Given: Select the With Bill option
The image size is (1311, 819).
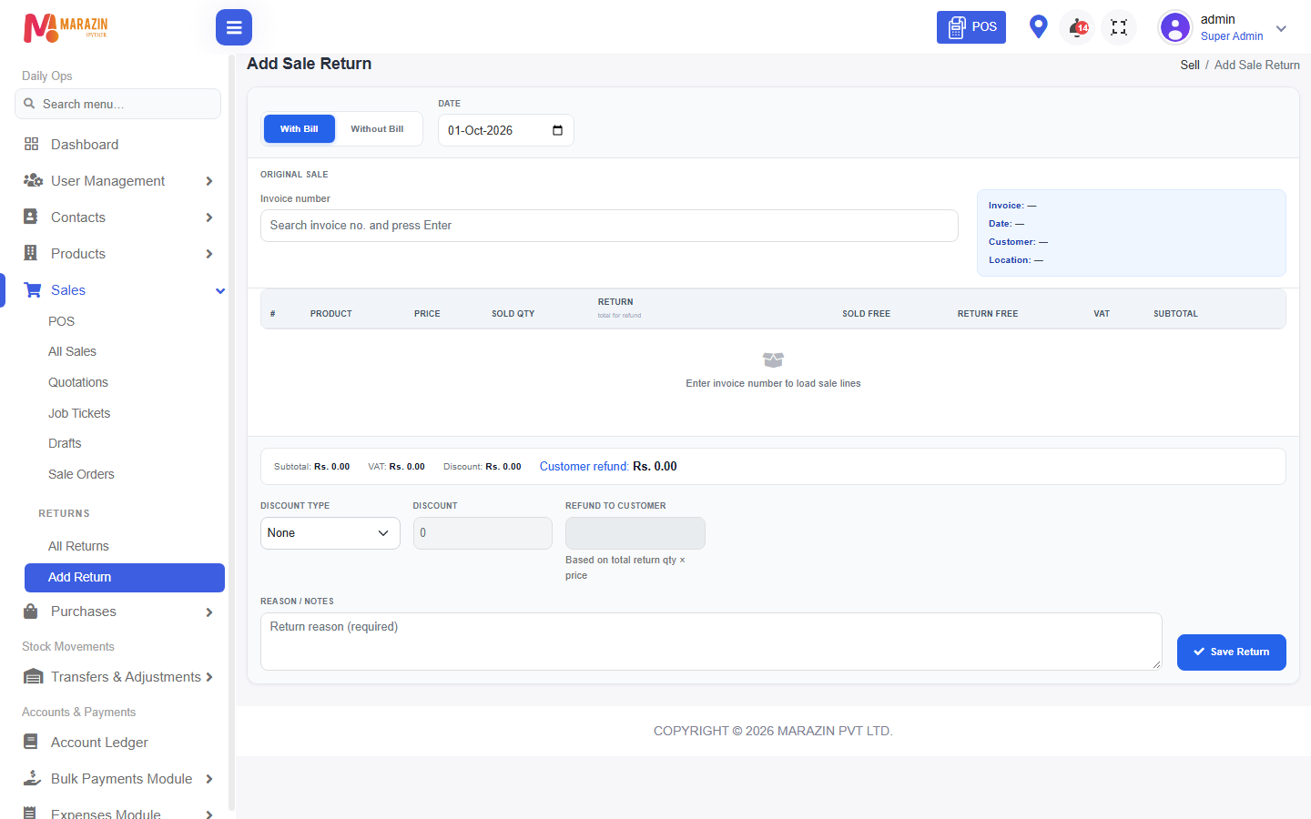Looking at the screenshot, I should [x=299, y=129].
